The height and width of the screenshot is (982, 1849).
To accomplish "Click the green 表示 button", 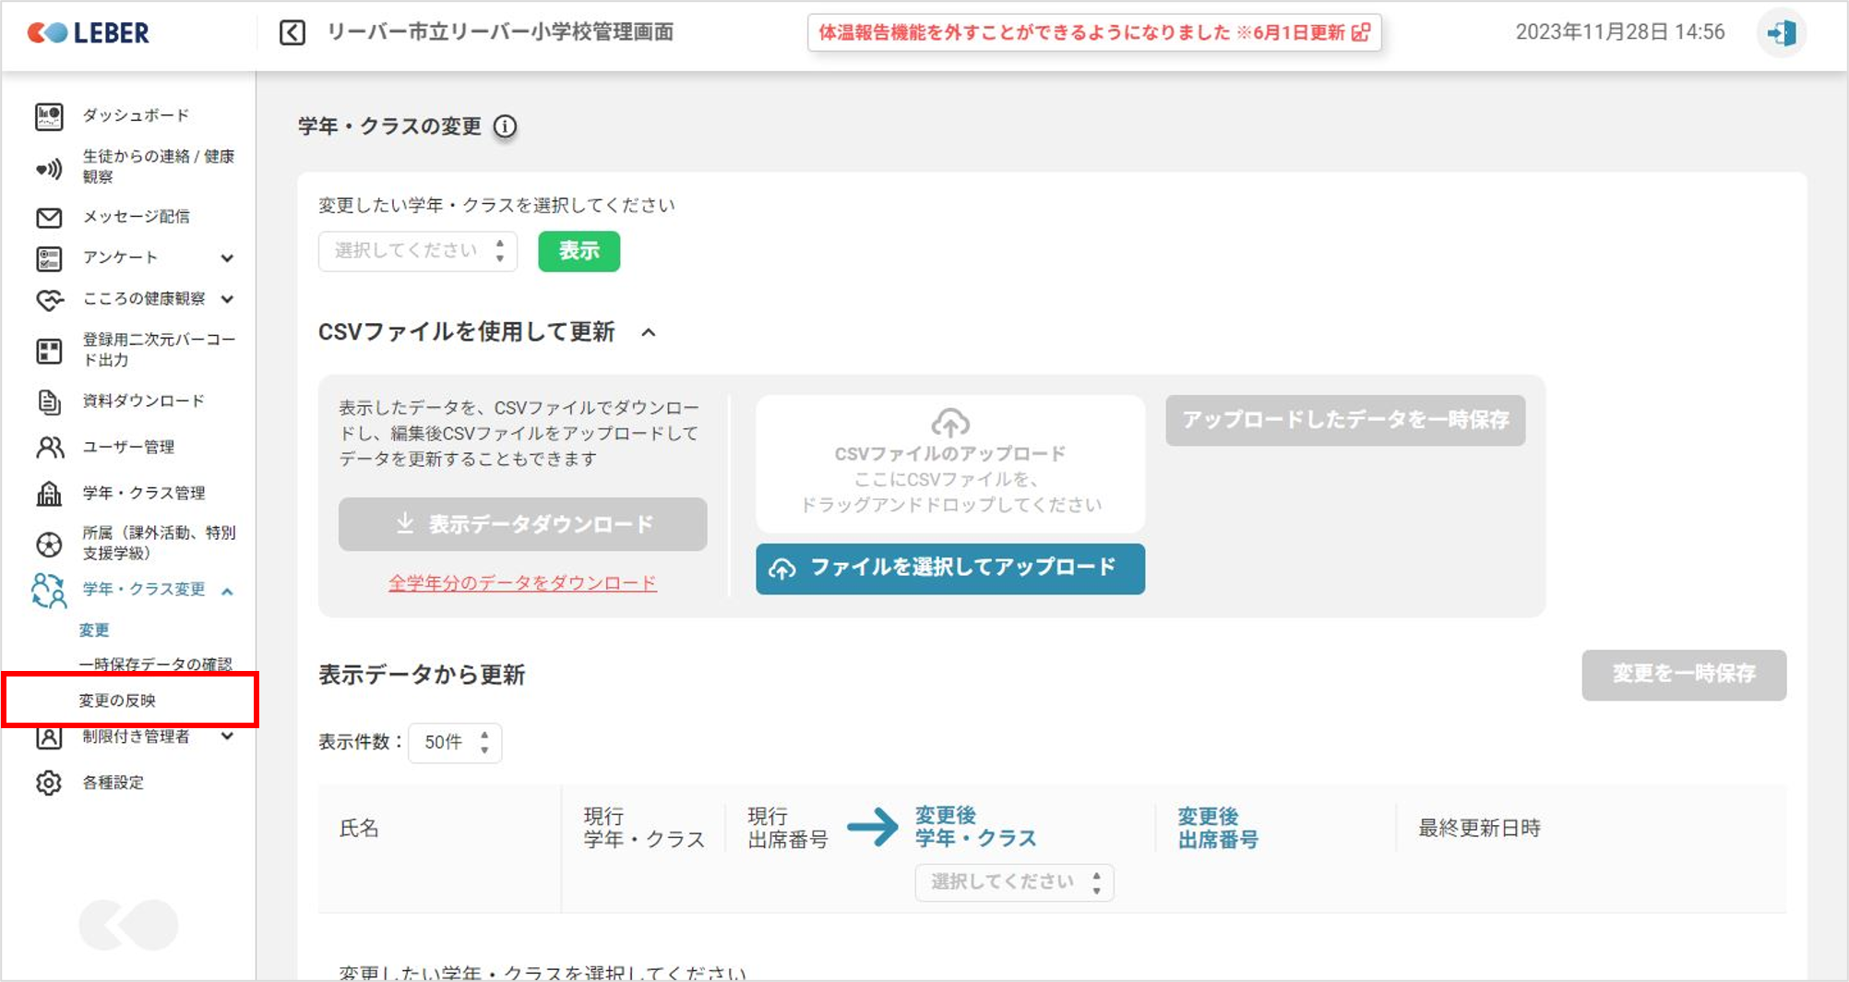I will pos(579,251).
